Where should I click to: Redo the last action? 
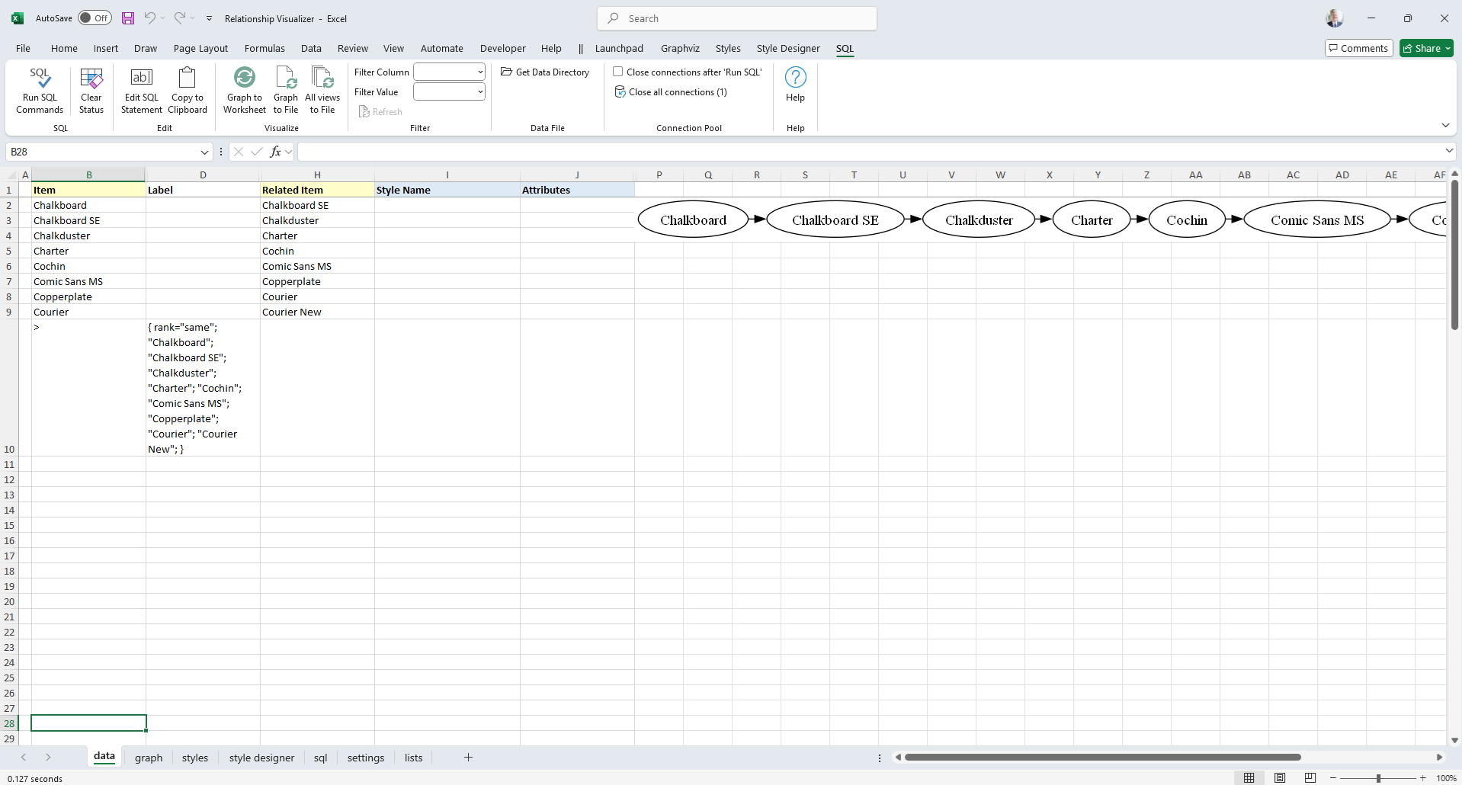(180, 18)
